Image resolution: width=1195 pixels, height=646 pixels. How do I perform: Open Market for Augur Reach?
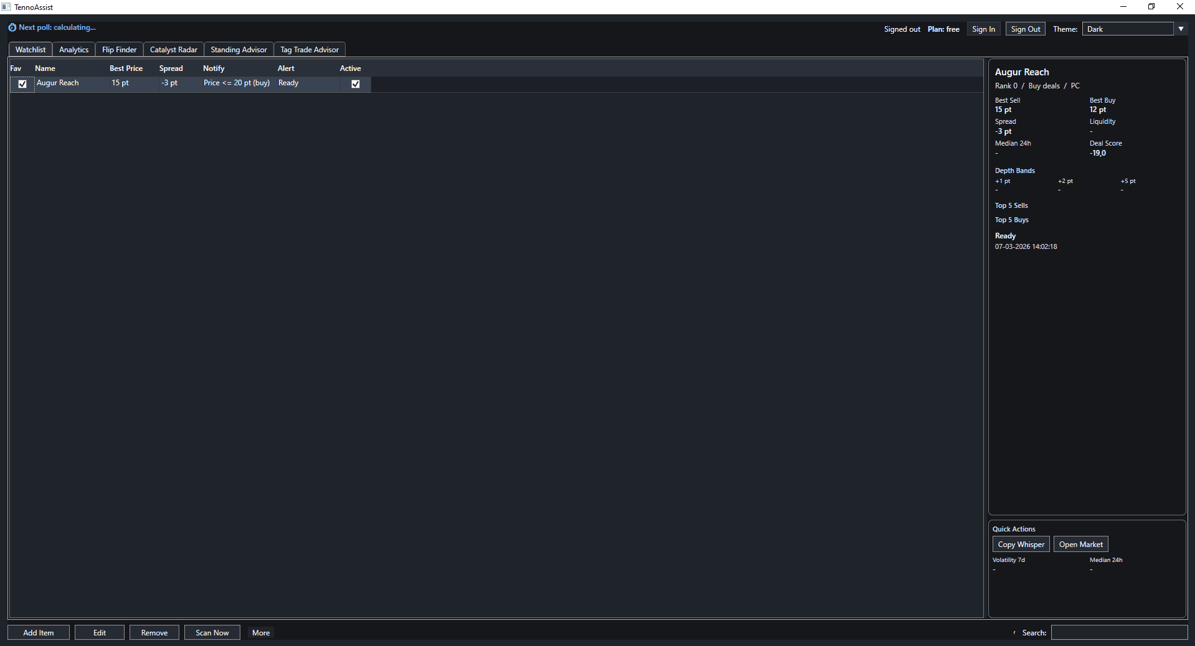tap(1080, 544)
